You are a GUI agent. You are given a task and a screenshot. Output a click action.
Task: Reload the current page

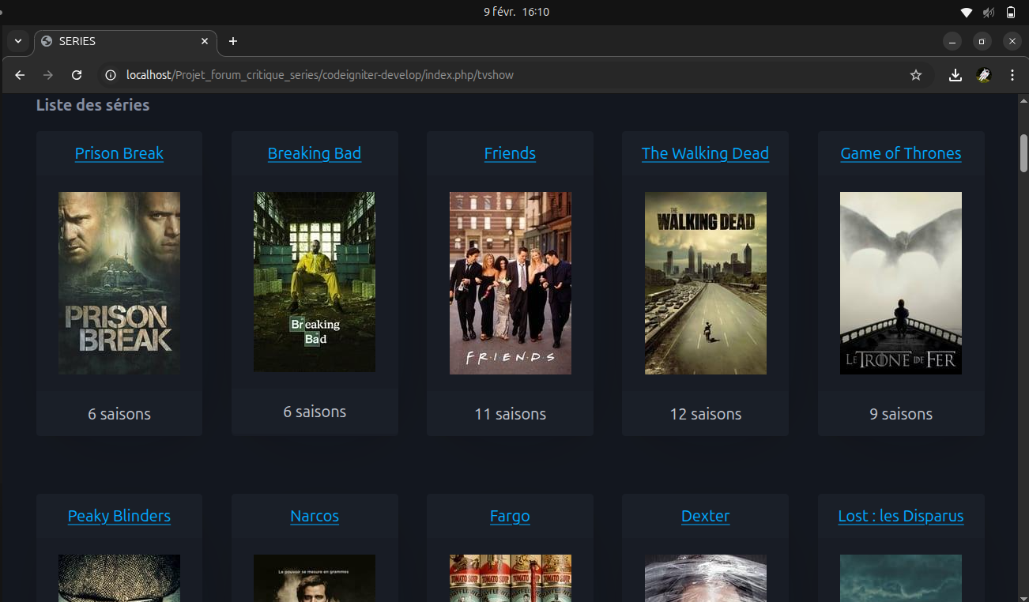77,75
